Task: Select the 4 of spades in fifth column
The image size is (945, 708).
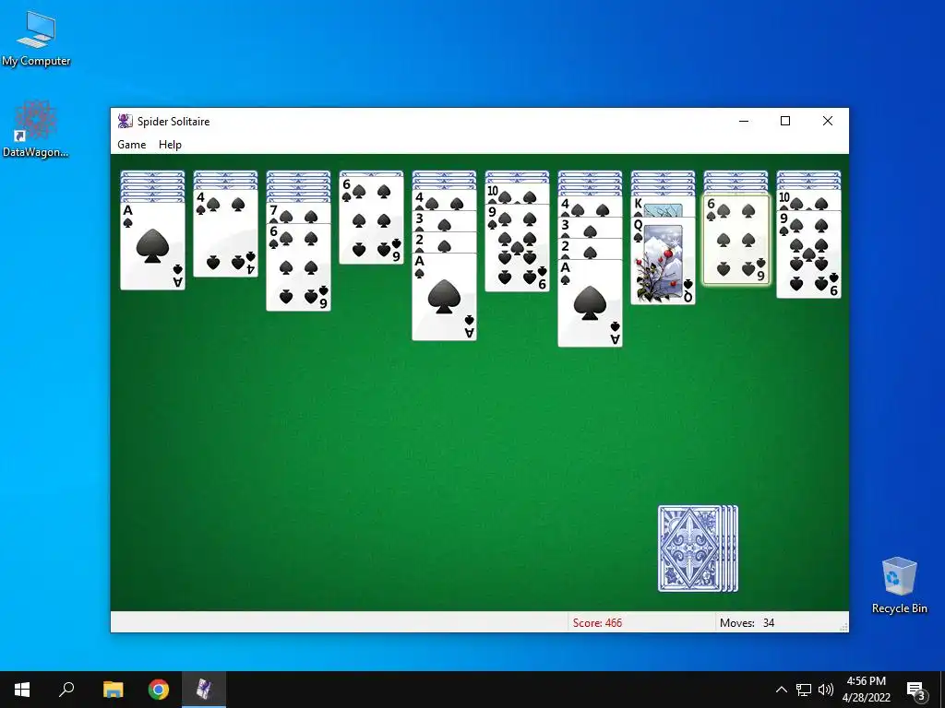Action: (444, 199)
